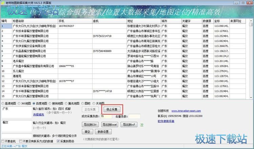
Task: Sort by the 来源网址 column header
Action: (x=238, y=21)
